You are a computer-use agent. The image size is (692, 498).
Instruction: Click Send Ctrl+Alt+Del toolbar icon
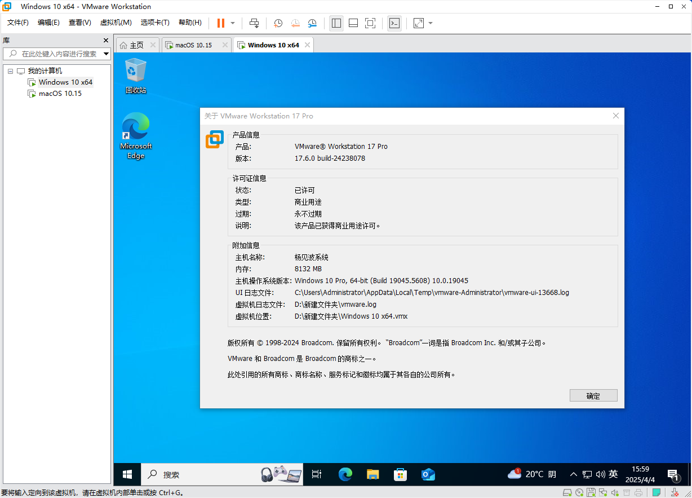pos(254,23)
